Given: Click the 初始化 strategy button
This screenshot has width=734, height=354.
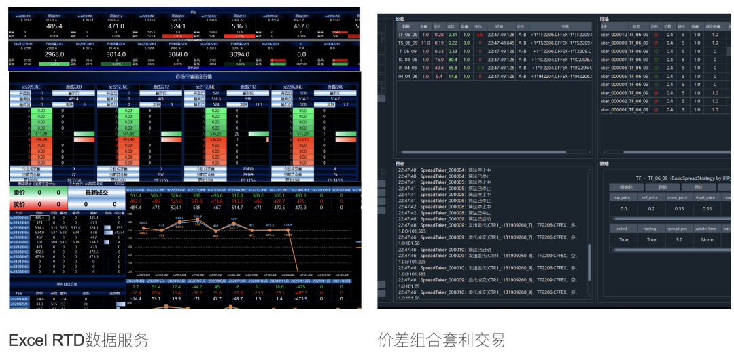Looking at the screenshot, I should 625,186.
